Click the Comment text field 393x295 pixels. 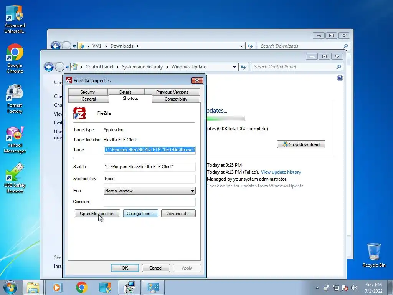tap(150, 202)
